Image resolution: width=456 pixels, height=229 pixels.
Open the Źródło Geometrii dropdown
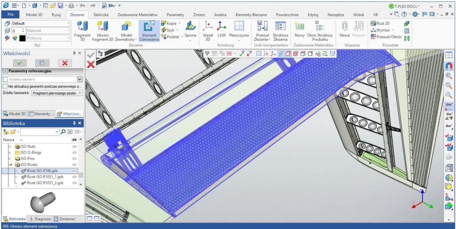pos(57,93)
